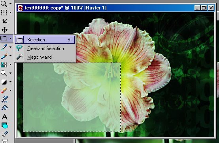Select the Flood Fill tool
This screenshot has width=219, height=143.
point(5,108)
